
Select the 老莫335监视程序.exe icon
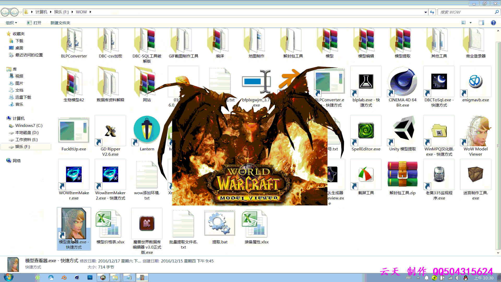pos(439,174)
